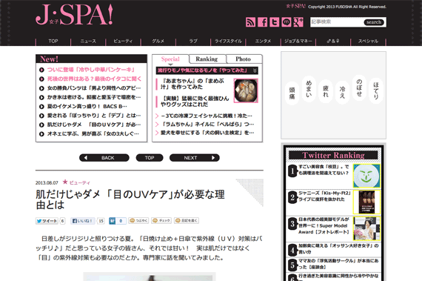The height and width of the screenshot is (281, 422).
Task: Open 女の勝負パンツ news link
Action: click(94, 88)
